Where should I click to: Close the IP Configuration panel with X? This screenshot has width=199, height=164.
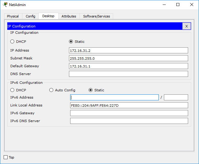(186, 26)
